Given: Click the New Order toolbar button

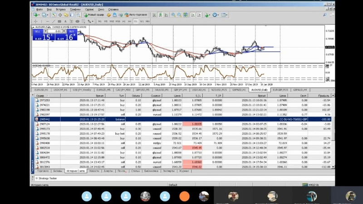Looking at the screenshot, I should (93, 15).
